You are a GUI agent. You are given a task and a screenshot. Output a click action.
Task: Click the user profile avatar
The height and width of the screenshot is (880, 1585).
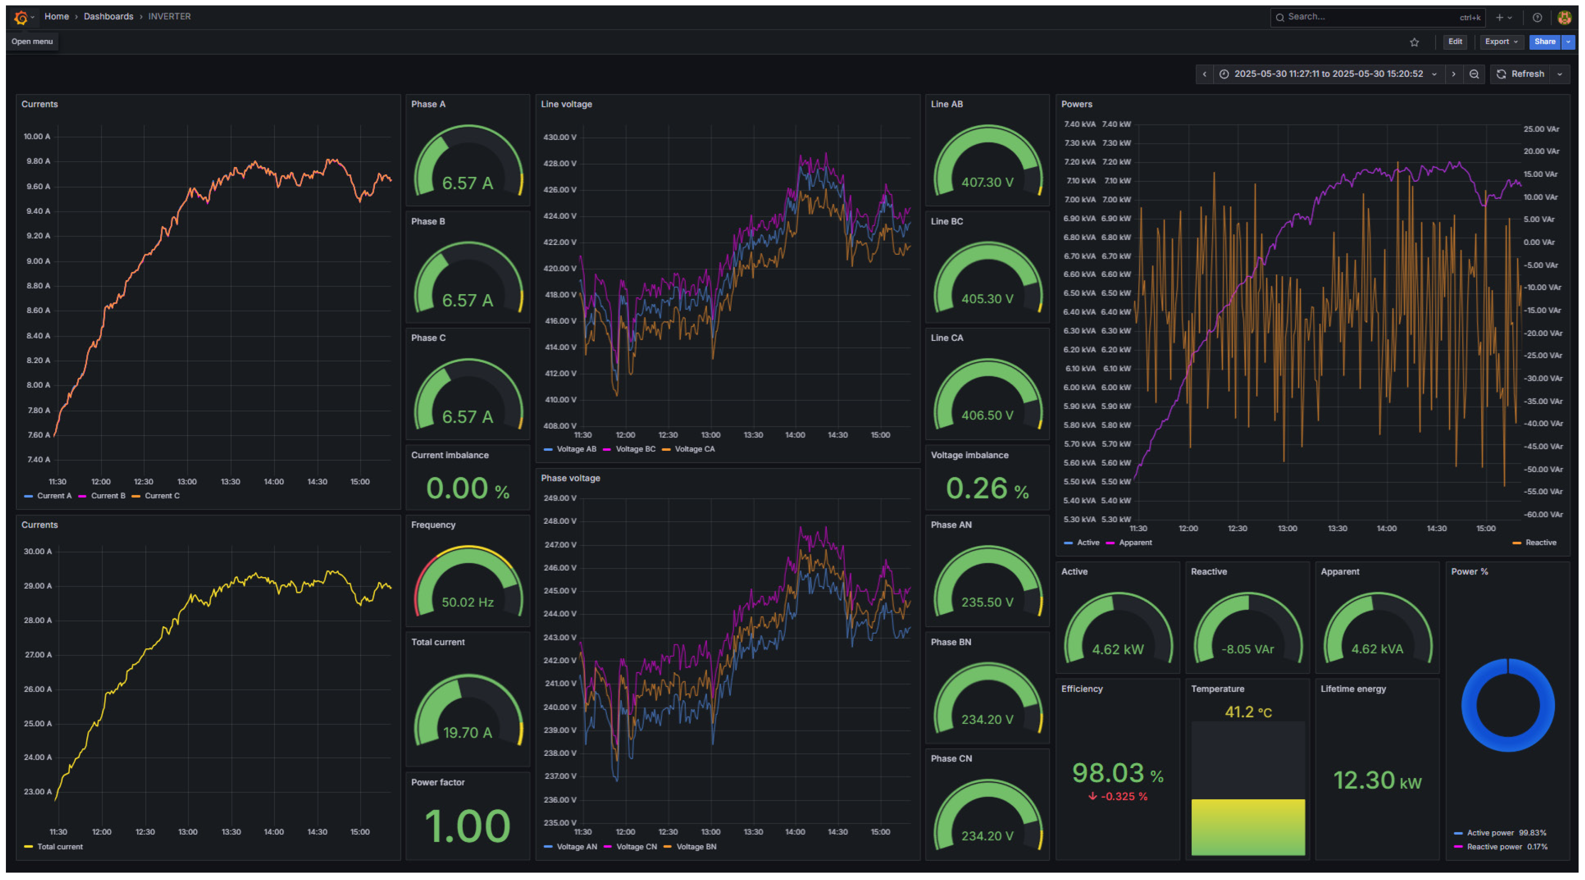[1564, 17]
